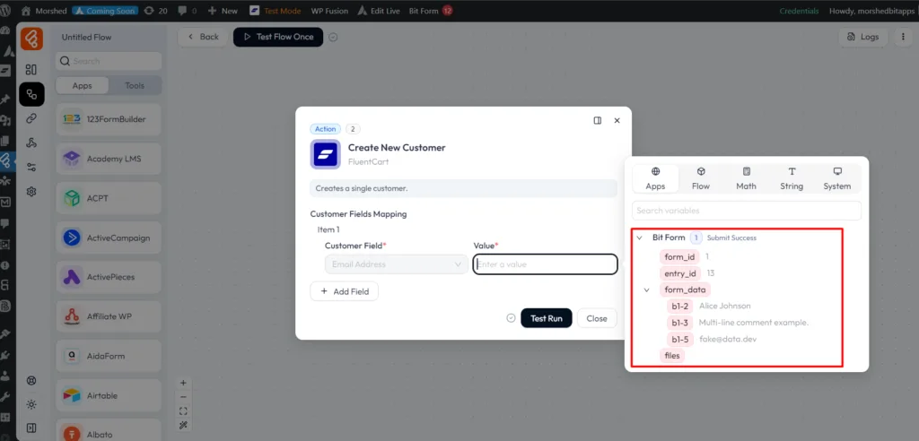This screenshot has width=919, height=441.
Task: Click the Value input field
Action: pos(545,264)
